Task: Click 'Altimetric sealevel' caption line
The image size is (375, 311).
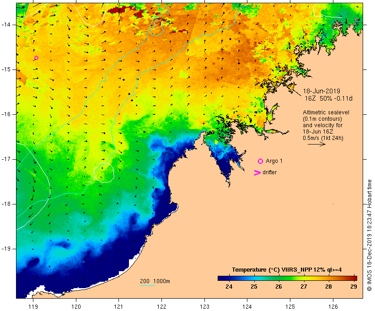Action: [326, 113]
